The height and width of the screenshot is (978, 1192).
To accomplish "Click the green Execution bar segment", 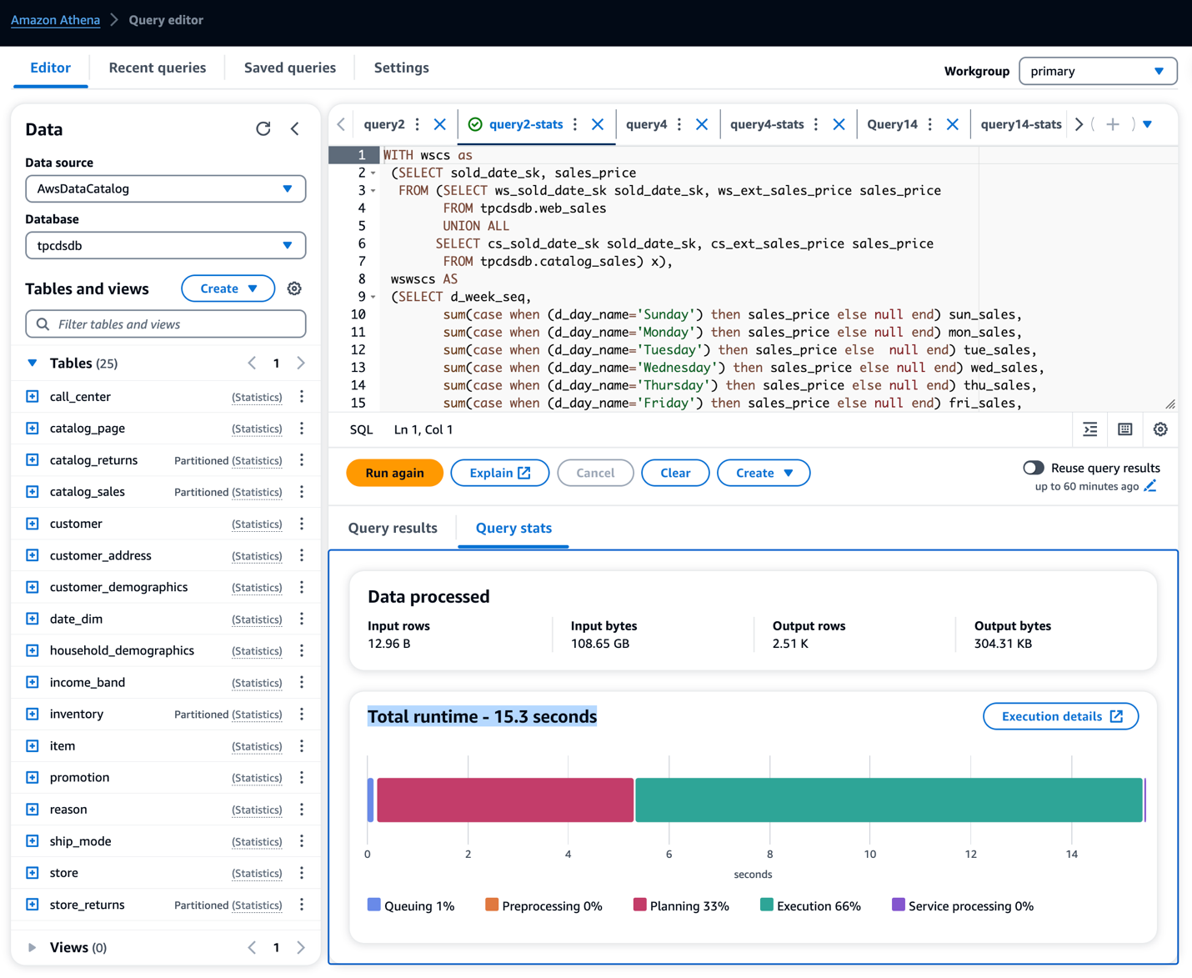I will point(889,800).
